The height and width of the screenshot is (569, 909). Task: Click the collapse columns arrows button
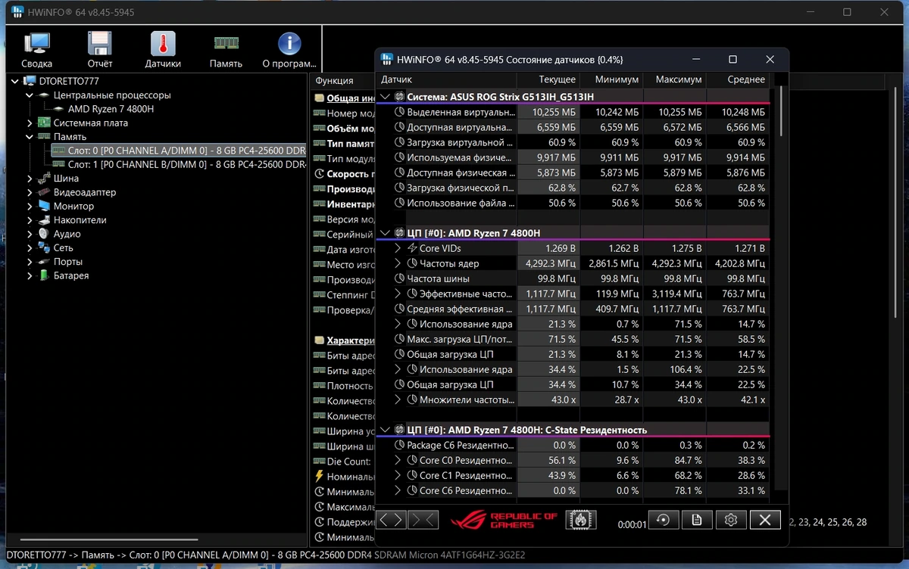pyautogui.click(x=423, y=520)
